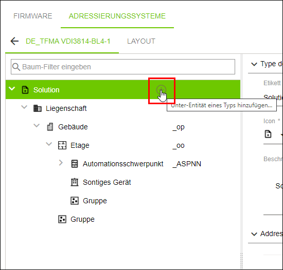
Task: Collapse the Solution tree node
Action: 12,89
